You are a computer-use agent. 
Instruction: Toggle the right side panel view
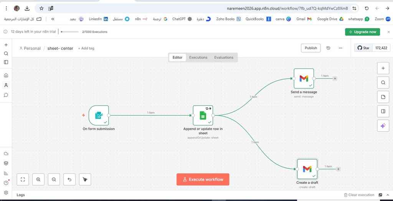(383, 111)
